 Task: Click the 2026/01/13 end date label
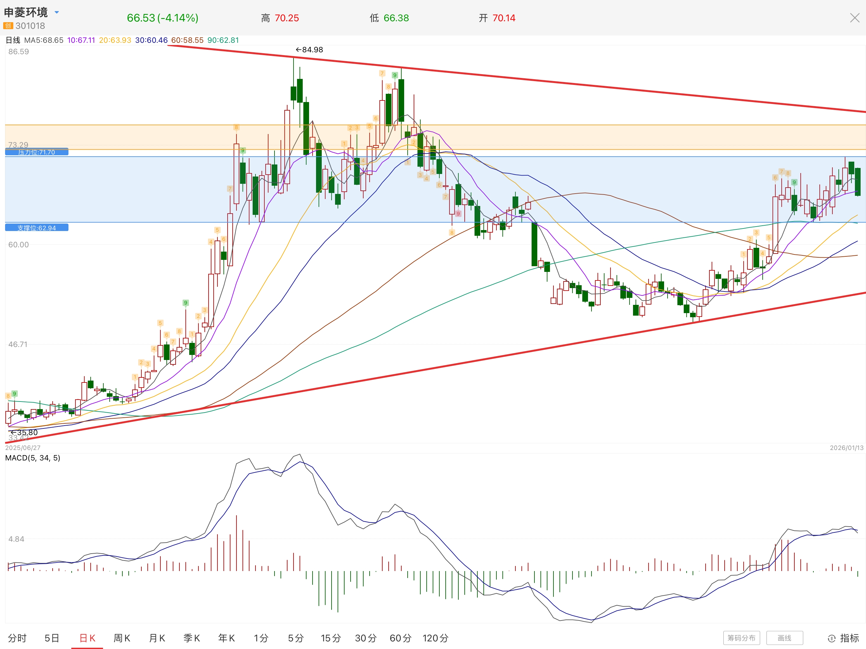[x=846, y=448]
